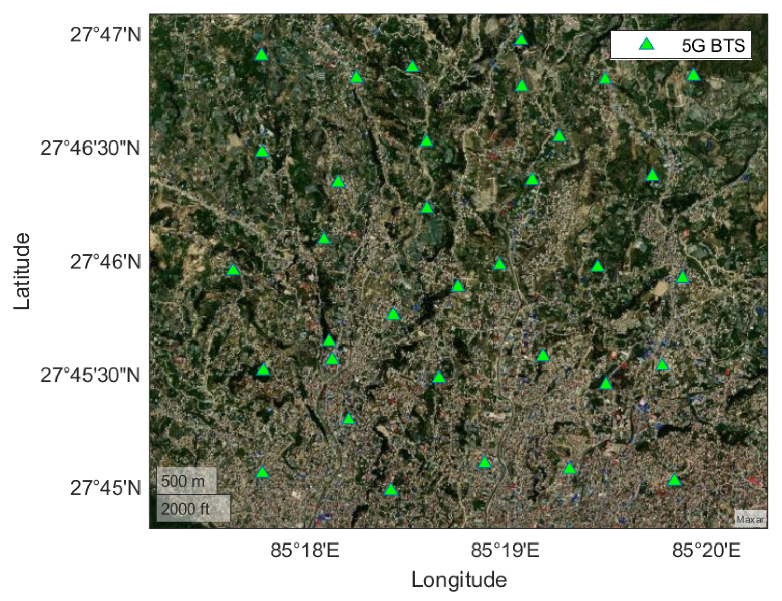Click the 85°18'E longitude tick label
The height and width of the screenshot is (601, 782).
[304, 551]
